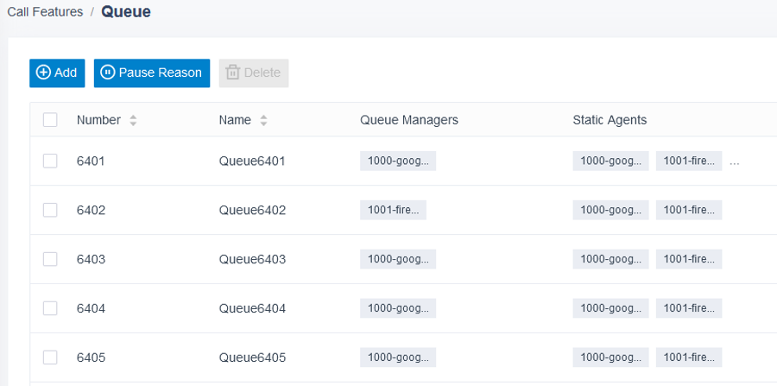This screenshot has height=386, width=777.
Task: Sort the table by Number column
Action: tap(133, 120)
